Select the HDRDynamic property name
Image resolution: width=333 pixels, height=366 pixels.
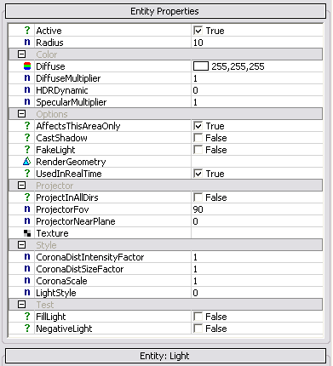(x=62, y=90)
